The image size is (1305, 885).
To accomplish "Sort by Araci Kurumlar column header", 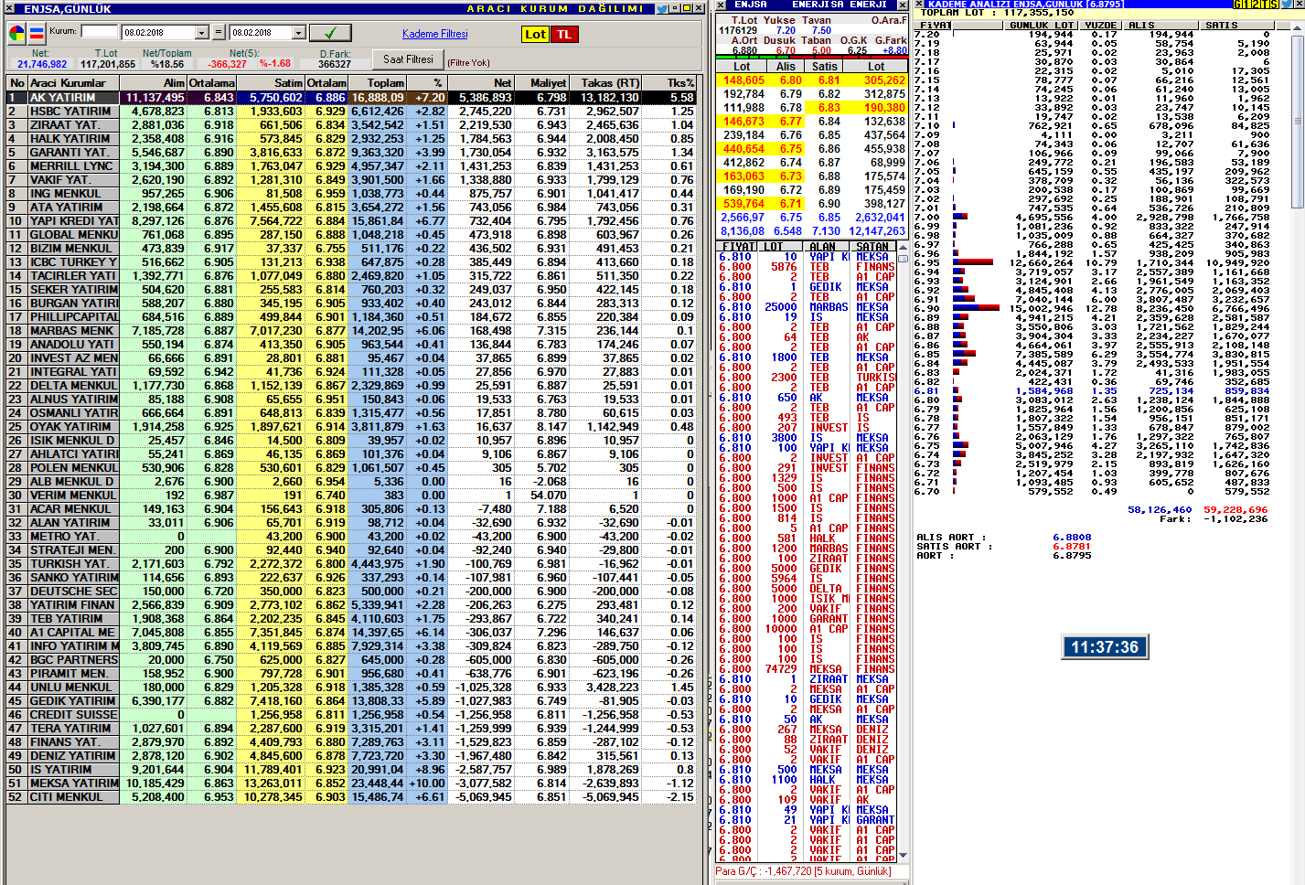I will (x=73, y=82).
